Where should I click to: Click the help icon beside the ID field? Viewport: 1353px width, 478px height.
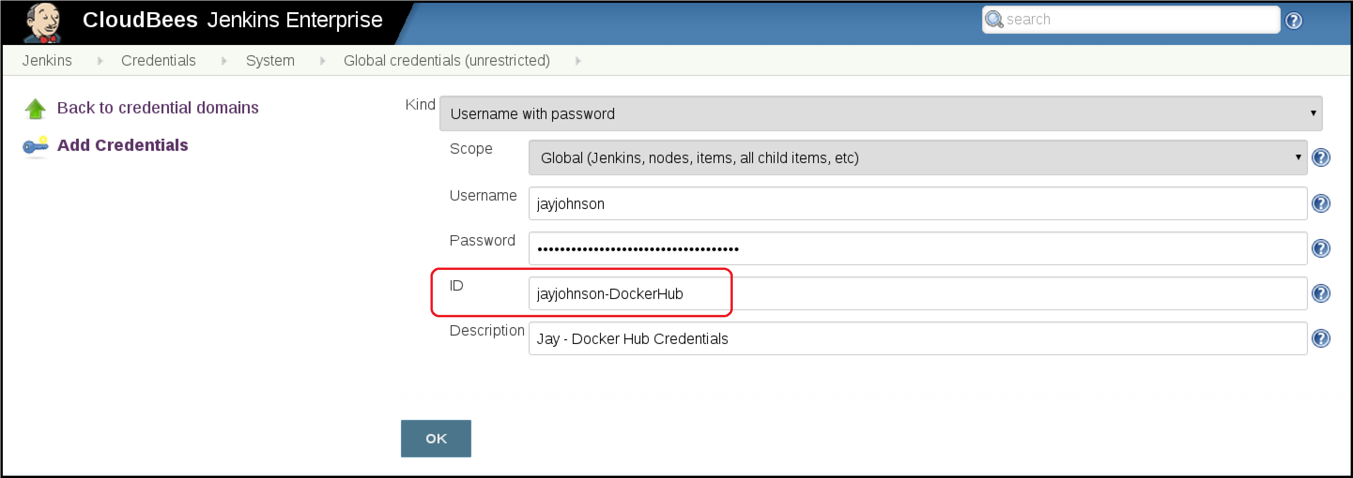tap(1322, 293)
